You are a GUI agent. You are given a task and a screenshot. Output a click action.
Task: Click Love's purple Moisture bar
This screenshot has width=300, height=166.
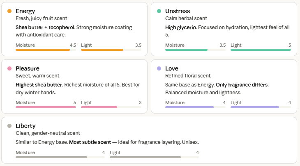(189, 107)
